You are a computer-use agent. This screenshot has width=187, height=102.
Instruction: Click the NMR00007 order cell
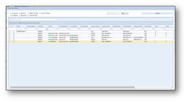click(53, 41)
